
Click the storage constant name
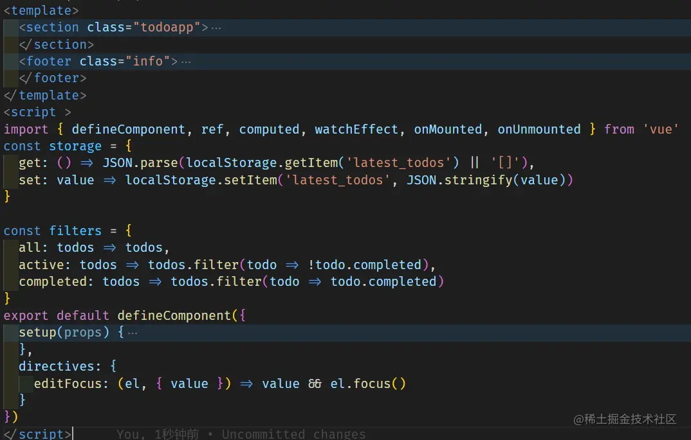point(75,146)
